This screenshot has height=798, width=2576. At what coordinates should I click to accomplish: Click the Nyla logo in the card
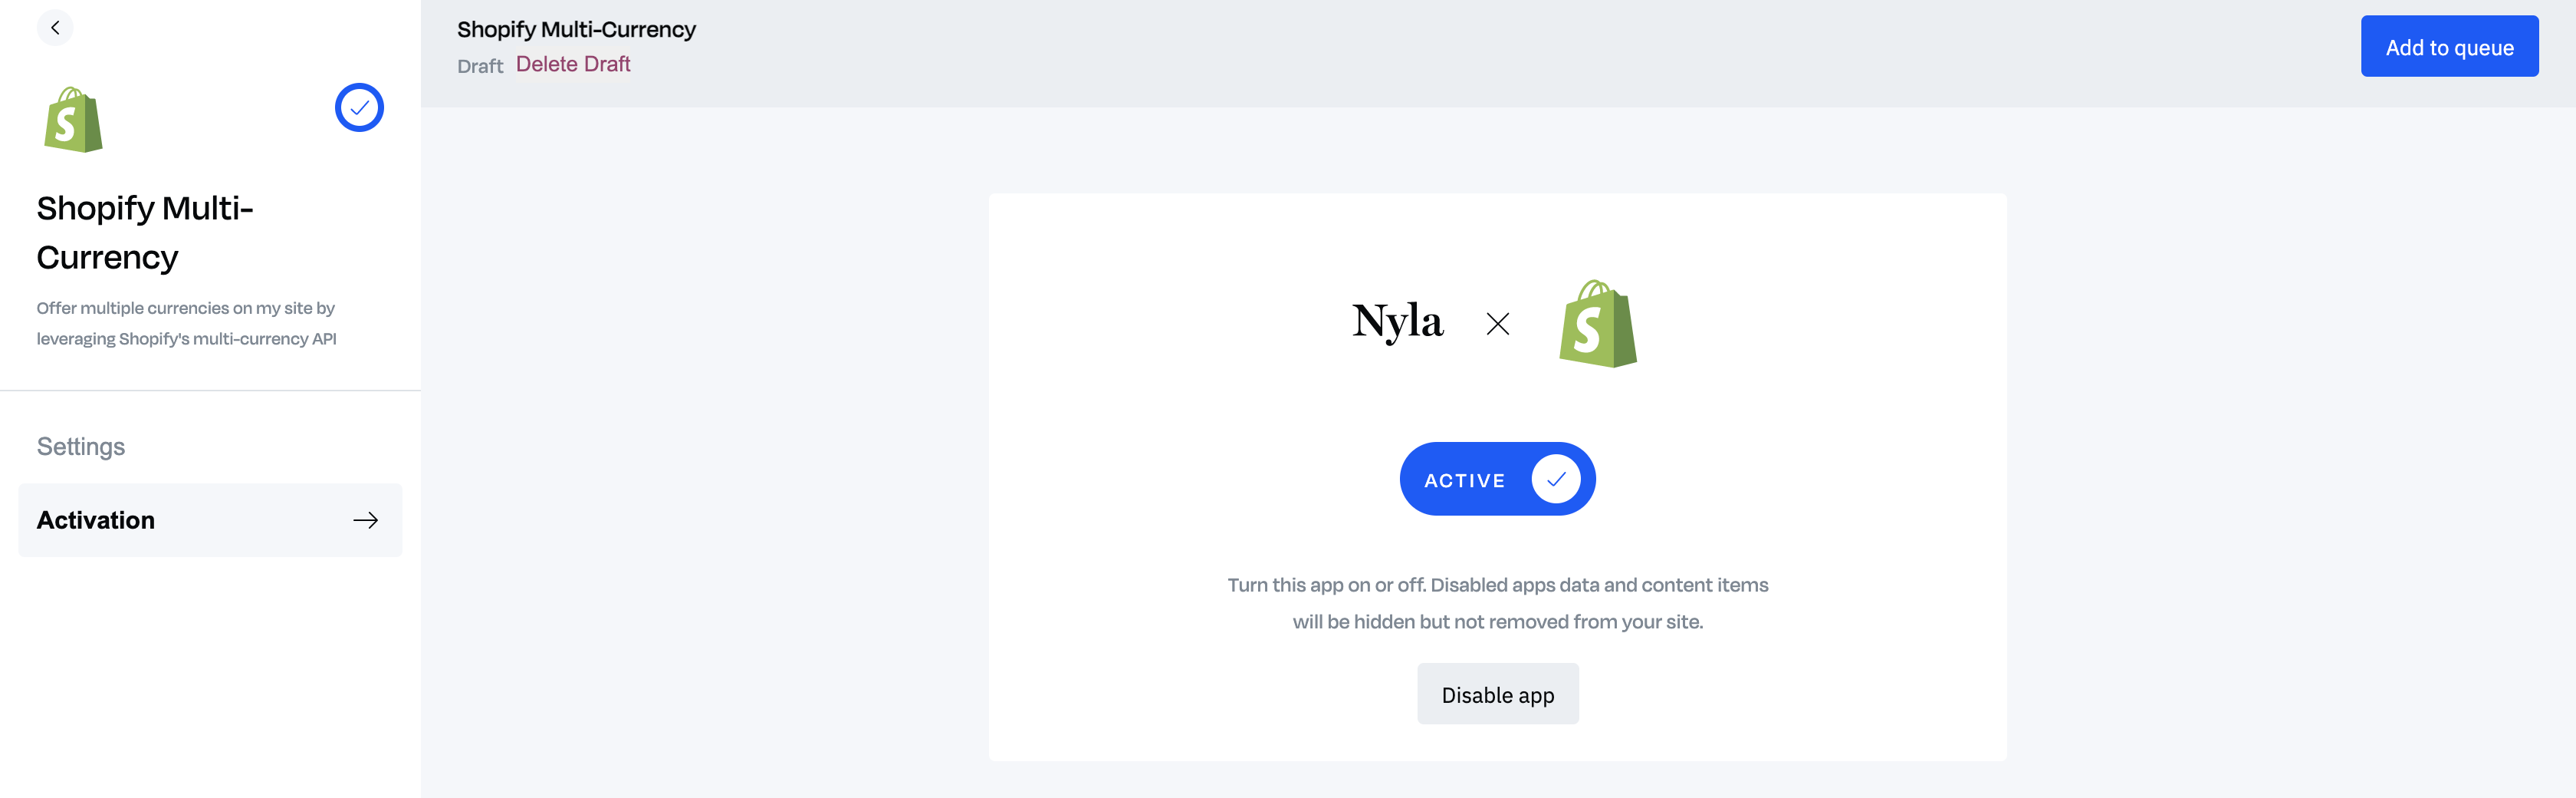point(1397,322)
